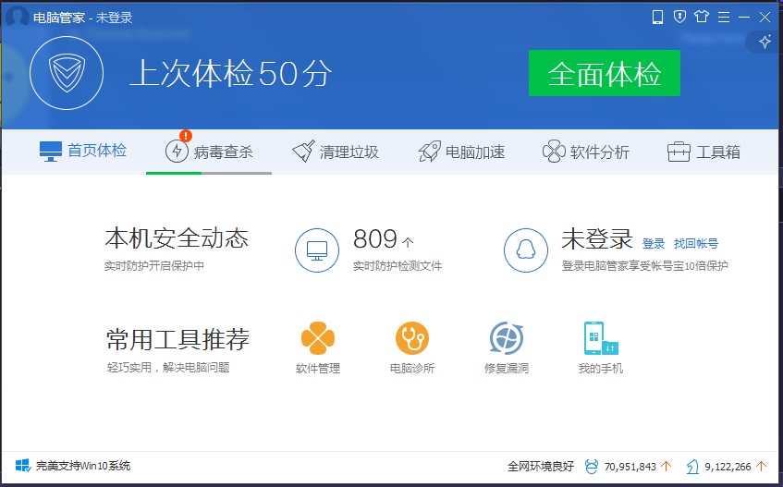Click the shield security icon in title bar

679,17
